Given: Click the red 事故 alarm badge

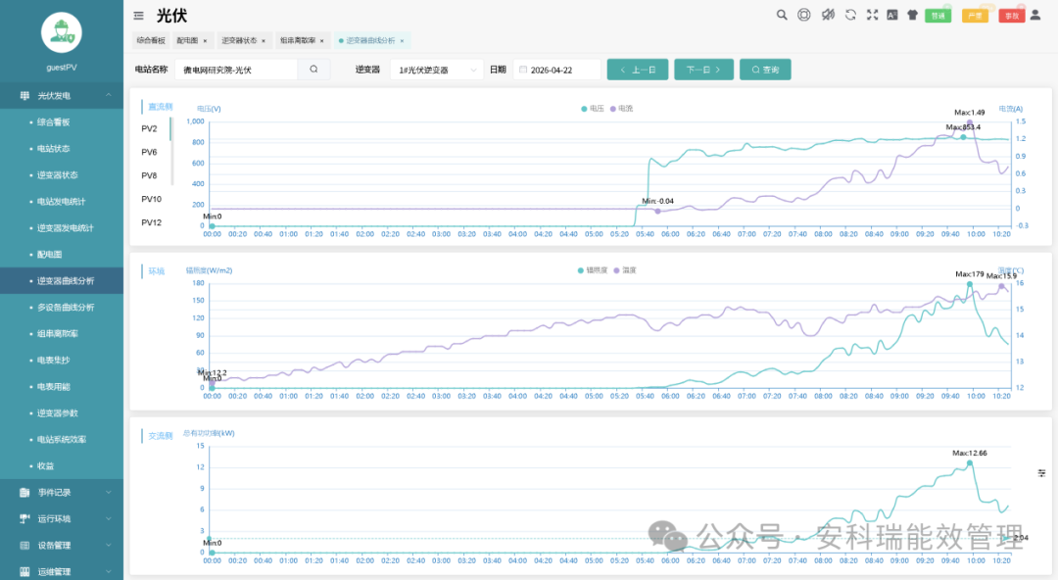Looking at the screenshot, I should pyautogui.click(x=1011, y=16).
